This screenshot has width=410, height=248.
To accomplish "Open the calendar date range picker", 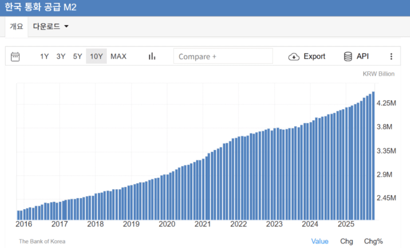I will click(15, 56).
